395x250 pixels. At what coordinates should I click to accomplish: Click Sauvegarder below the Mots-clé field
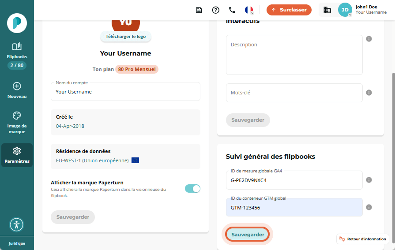pos(248,120)
